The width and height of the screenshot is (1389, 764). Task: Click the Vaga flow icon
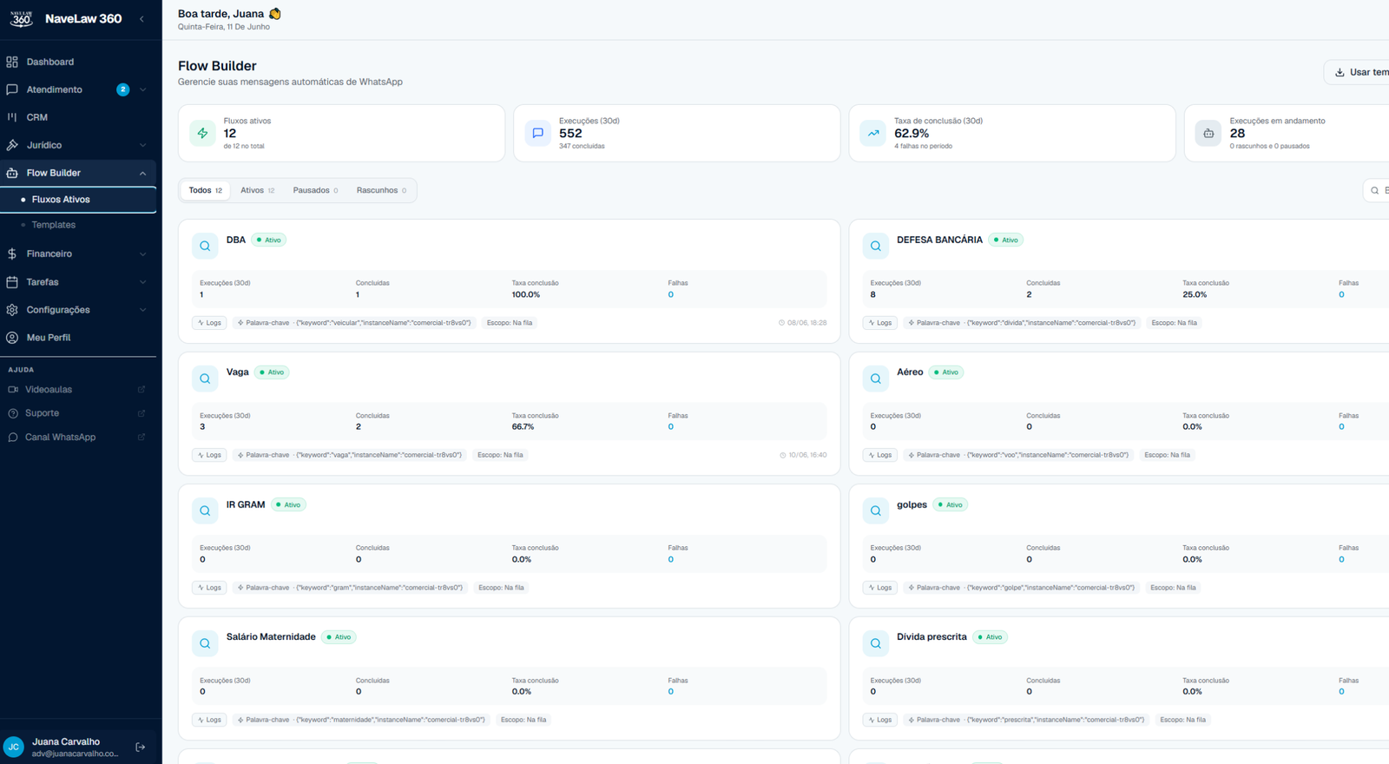coord(205,379)
